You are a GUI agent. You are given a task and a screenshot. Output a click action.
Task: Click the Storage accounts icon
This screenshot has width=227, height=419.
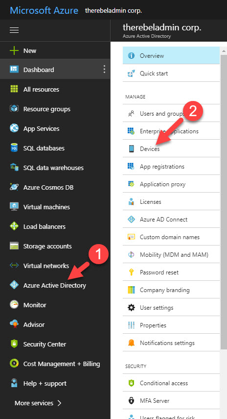[14, 246]
